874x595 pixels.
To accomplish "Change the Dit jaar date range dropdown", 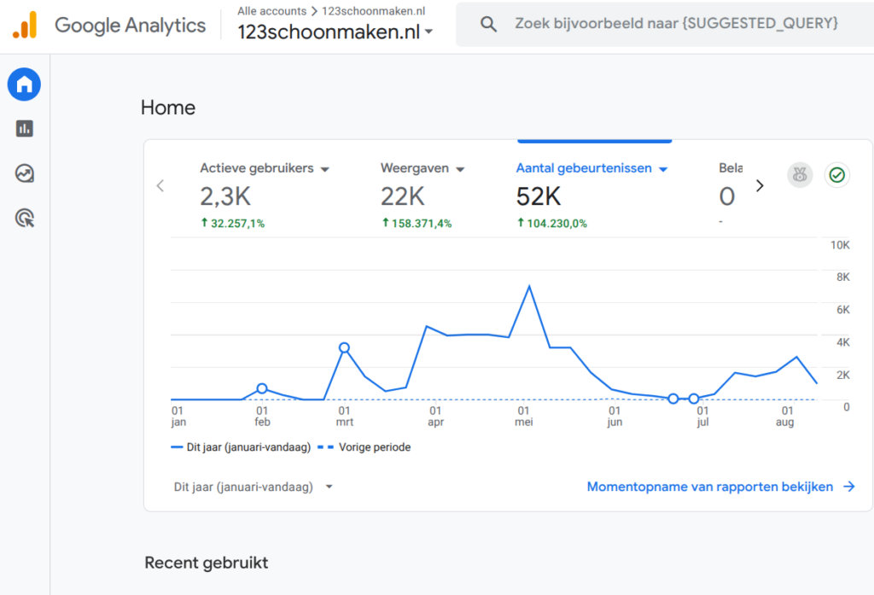I will click(253, 487).
